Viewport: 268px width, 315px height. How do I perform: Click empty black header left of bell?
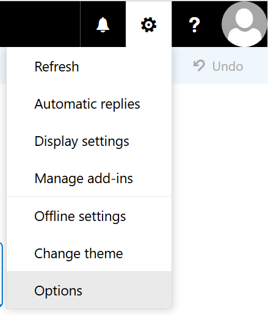pos(40,24)
